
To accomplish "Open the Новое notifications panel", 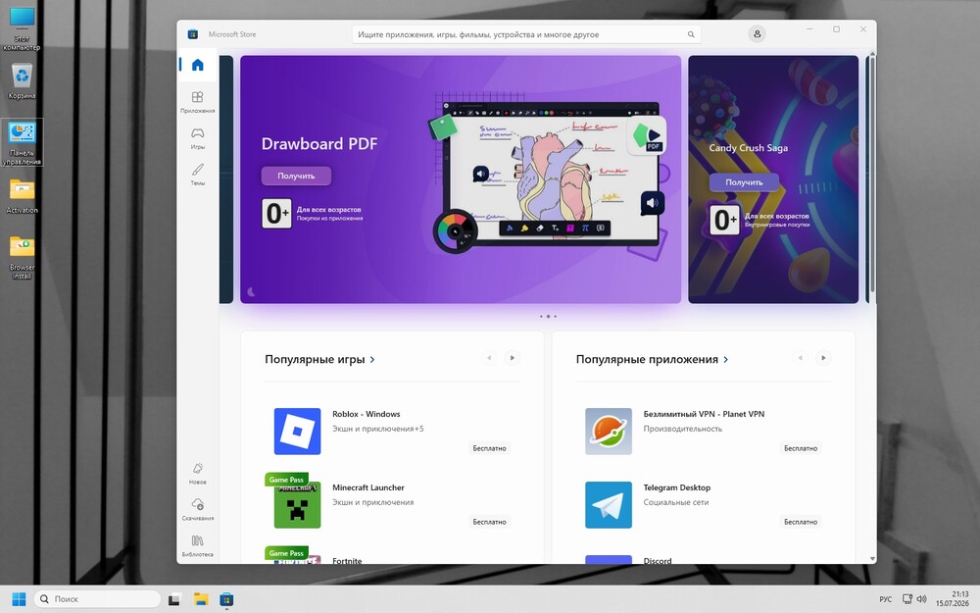I will pyautogui.click(x=198, y=473).
